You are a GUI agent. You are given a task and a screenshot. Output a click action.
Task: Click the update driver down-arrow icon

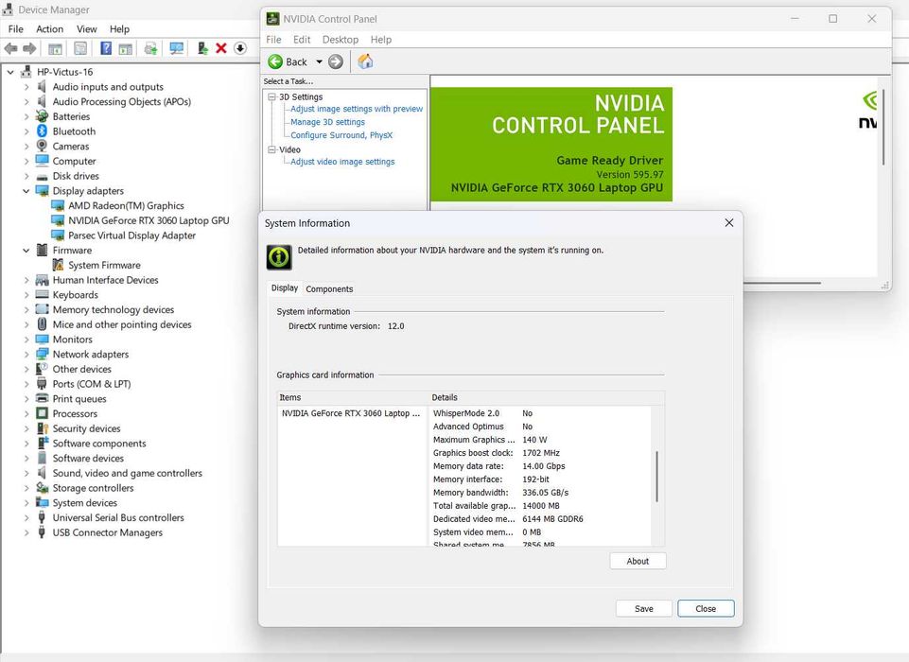click(240, 48)
